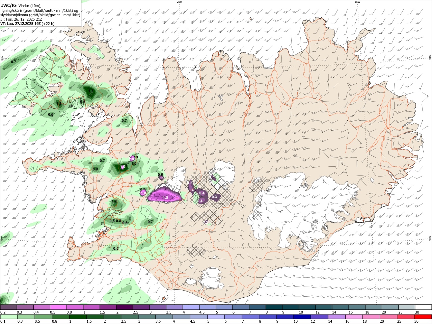This screenshot has width=432, height=324.
Task: Click the darkest green 1–1.5 rain legend swatch
Action: [x=78, y=317]
